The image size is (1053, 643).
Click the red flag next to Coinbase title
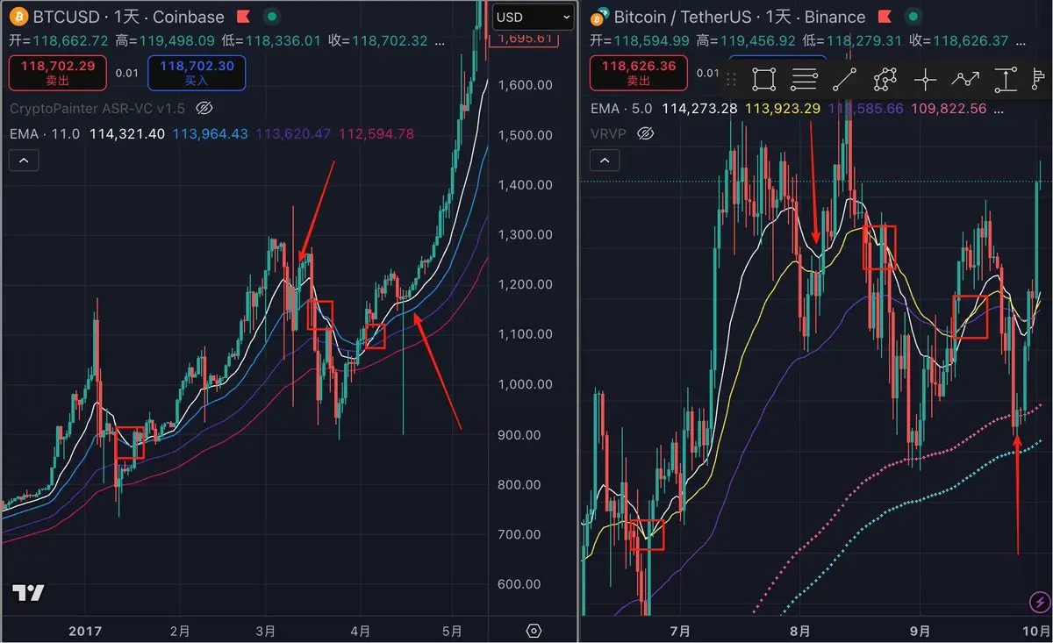coord(245,17)
